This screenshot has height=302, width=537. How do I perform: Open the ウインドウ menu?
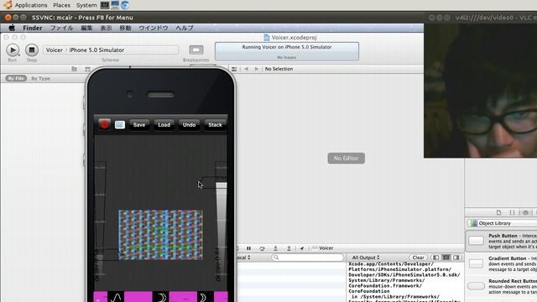(x=154, y=28)
